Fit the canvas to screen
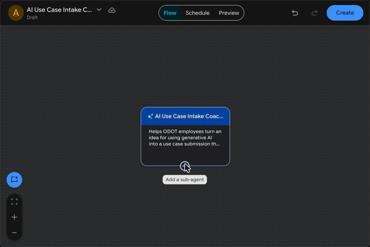370x247 pixels. point(14,202)
